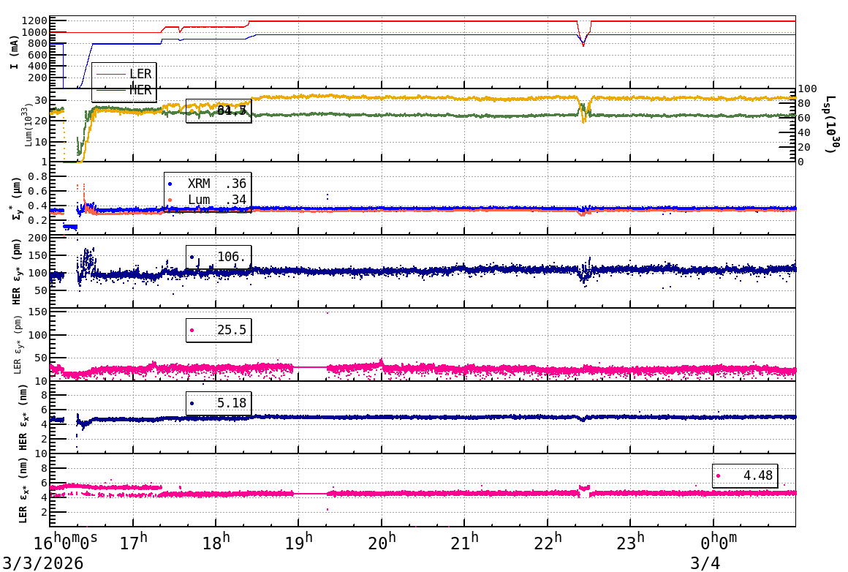Select the orange Lum legend marker dot

tap(170, 200)
